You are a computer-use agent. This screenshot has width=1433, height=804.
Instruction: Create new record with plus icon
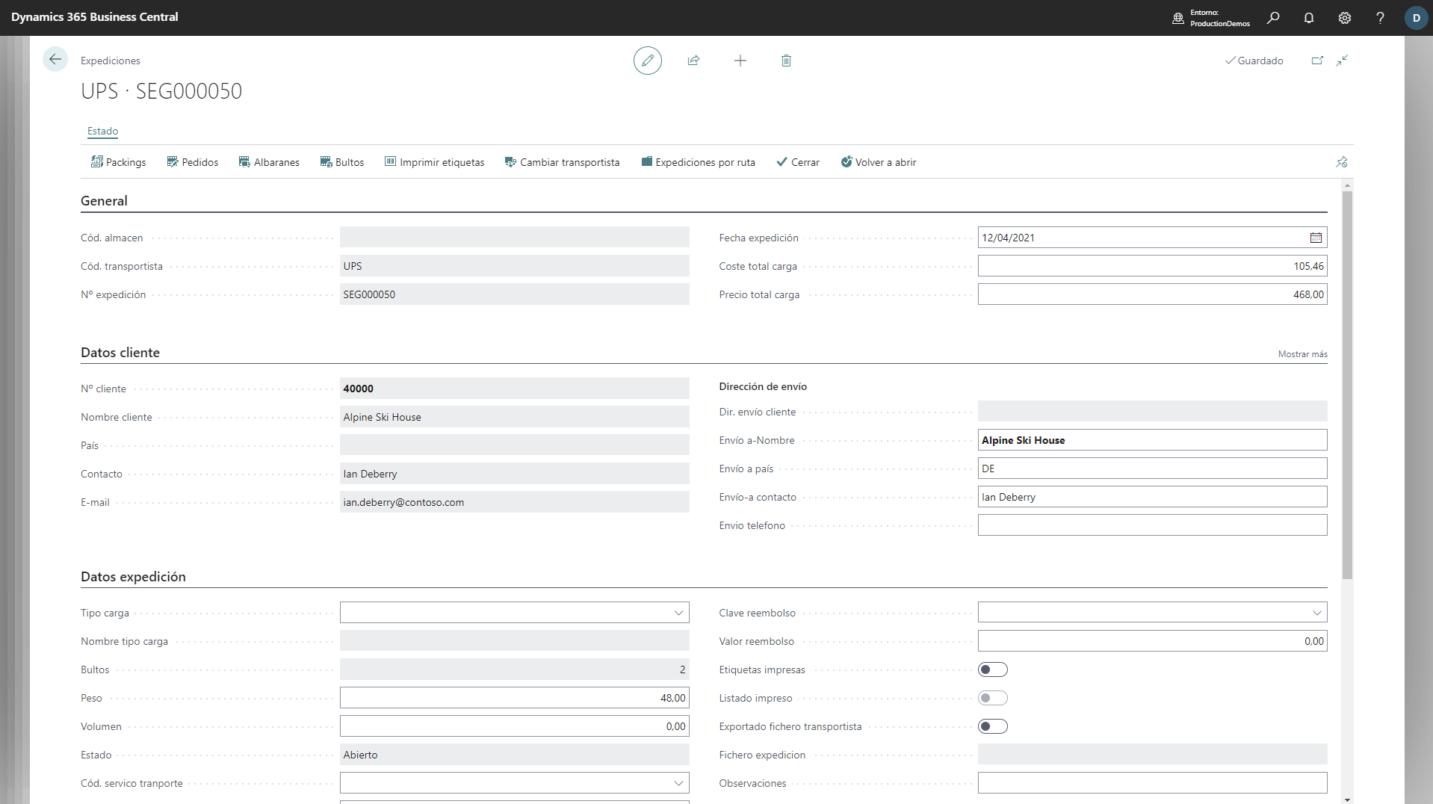[740, 61]
